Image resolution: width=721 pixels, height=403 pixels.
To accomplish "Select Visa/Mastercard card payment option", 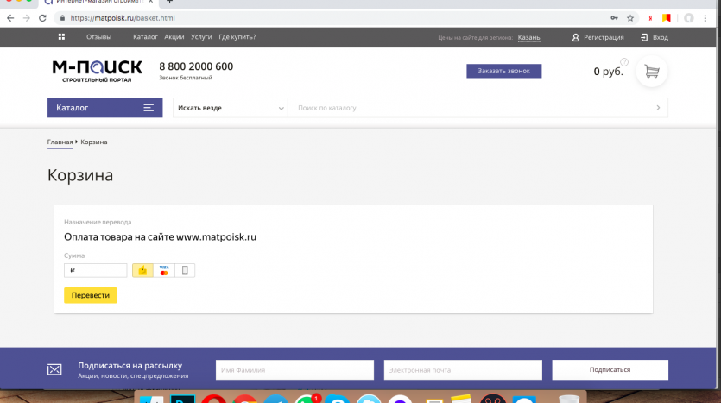I will (164, 270).
